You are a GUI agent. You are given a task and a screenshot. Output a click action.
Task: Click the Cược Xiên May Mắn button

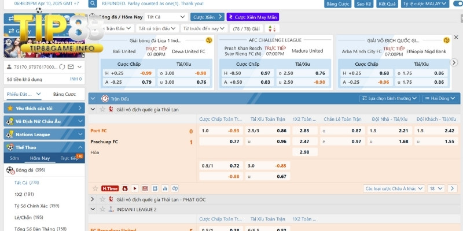[252, 17]
